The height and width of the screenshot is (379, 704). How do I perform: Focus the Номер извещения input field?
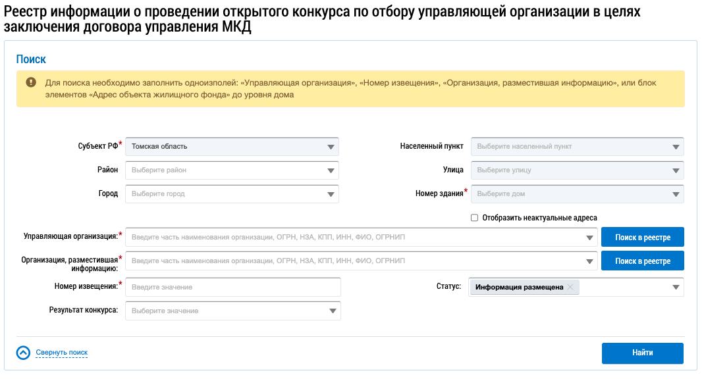232,287
